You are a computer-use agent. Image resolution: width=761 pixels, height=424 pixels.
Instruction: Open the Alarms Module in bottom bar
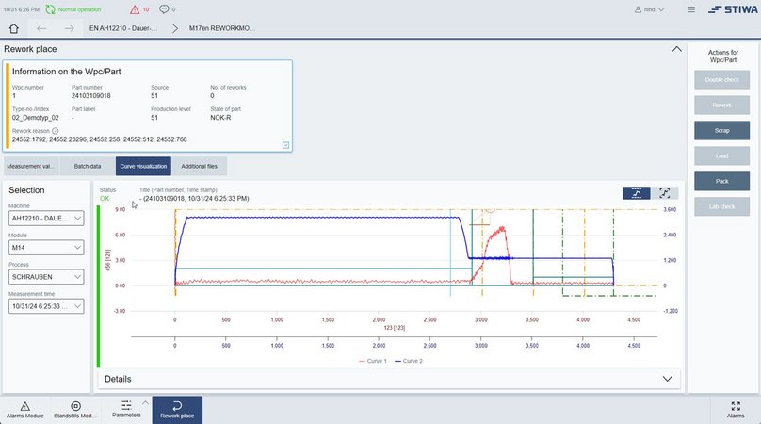[x=25, y=410]
